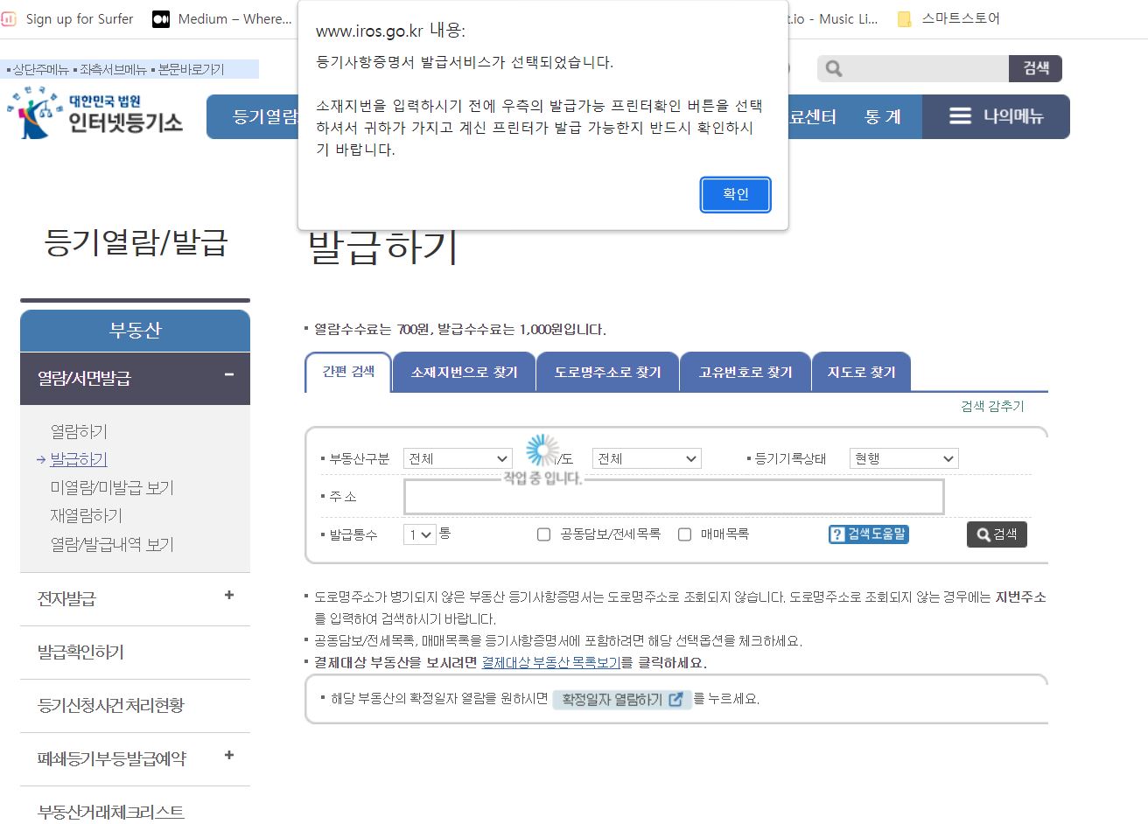Switch to the 도로명주소로 찾기 tab

coord(607,371)
